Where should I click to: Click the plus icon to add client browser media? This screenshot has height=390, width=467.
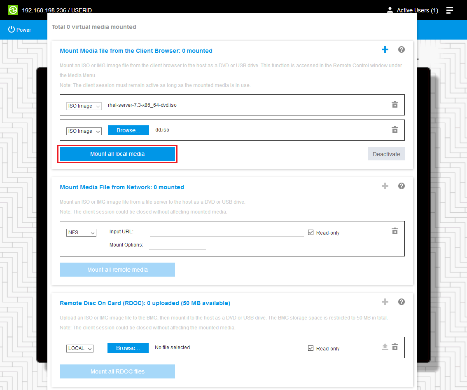(x=385, y=50)
